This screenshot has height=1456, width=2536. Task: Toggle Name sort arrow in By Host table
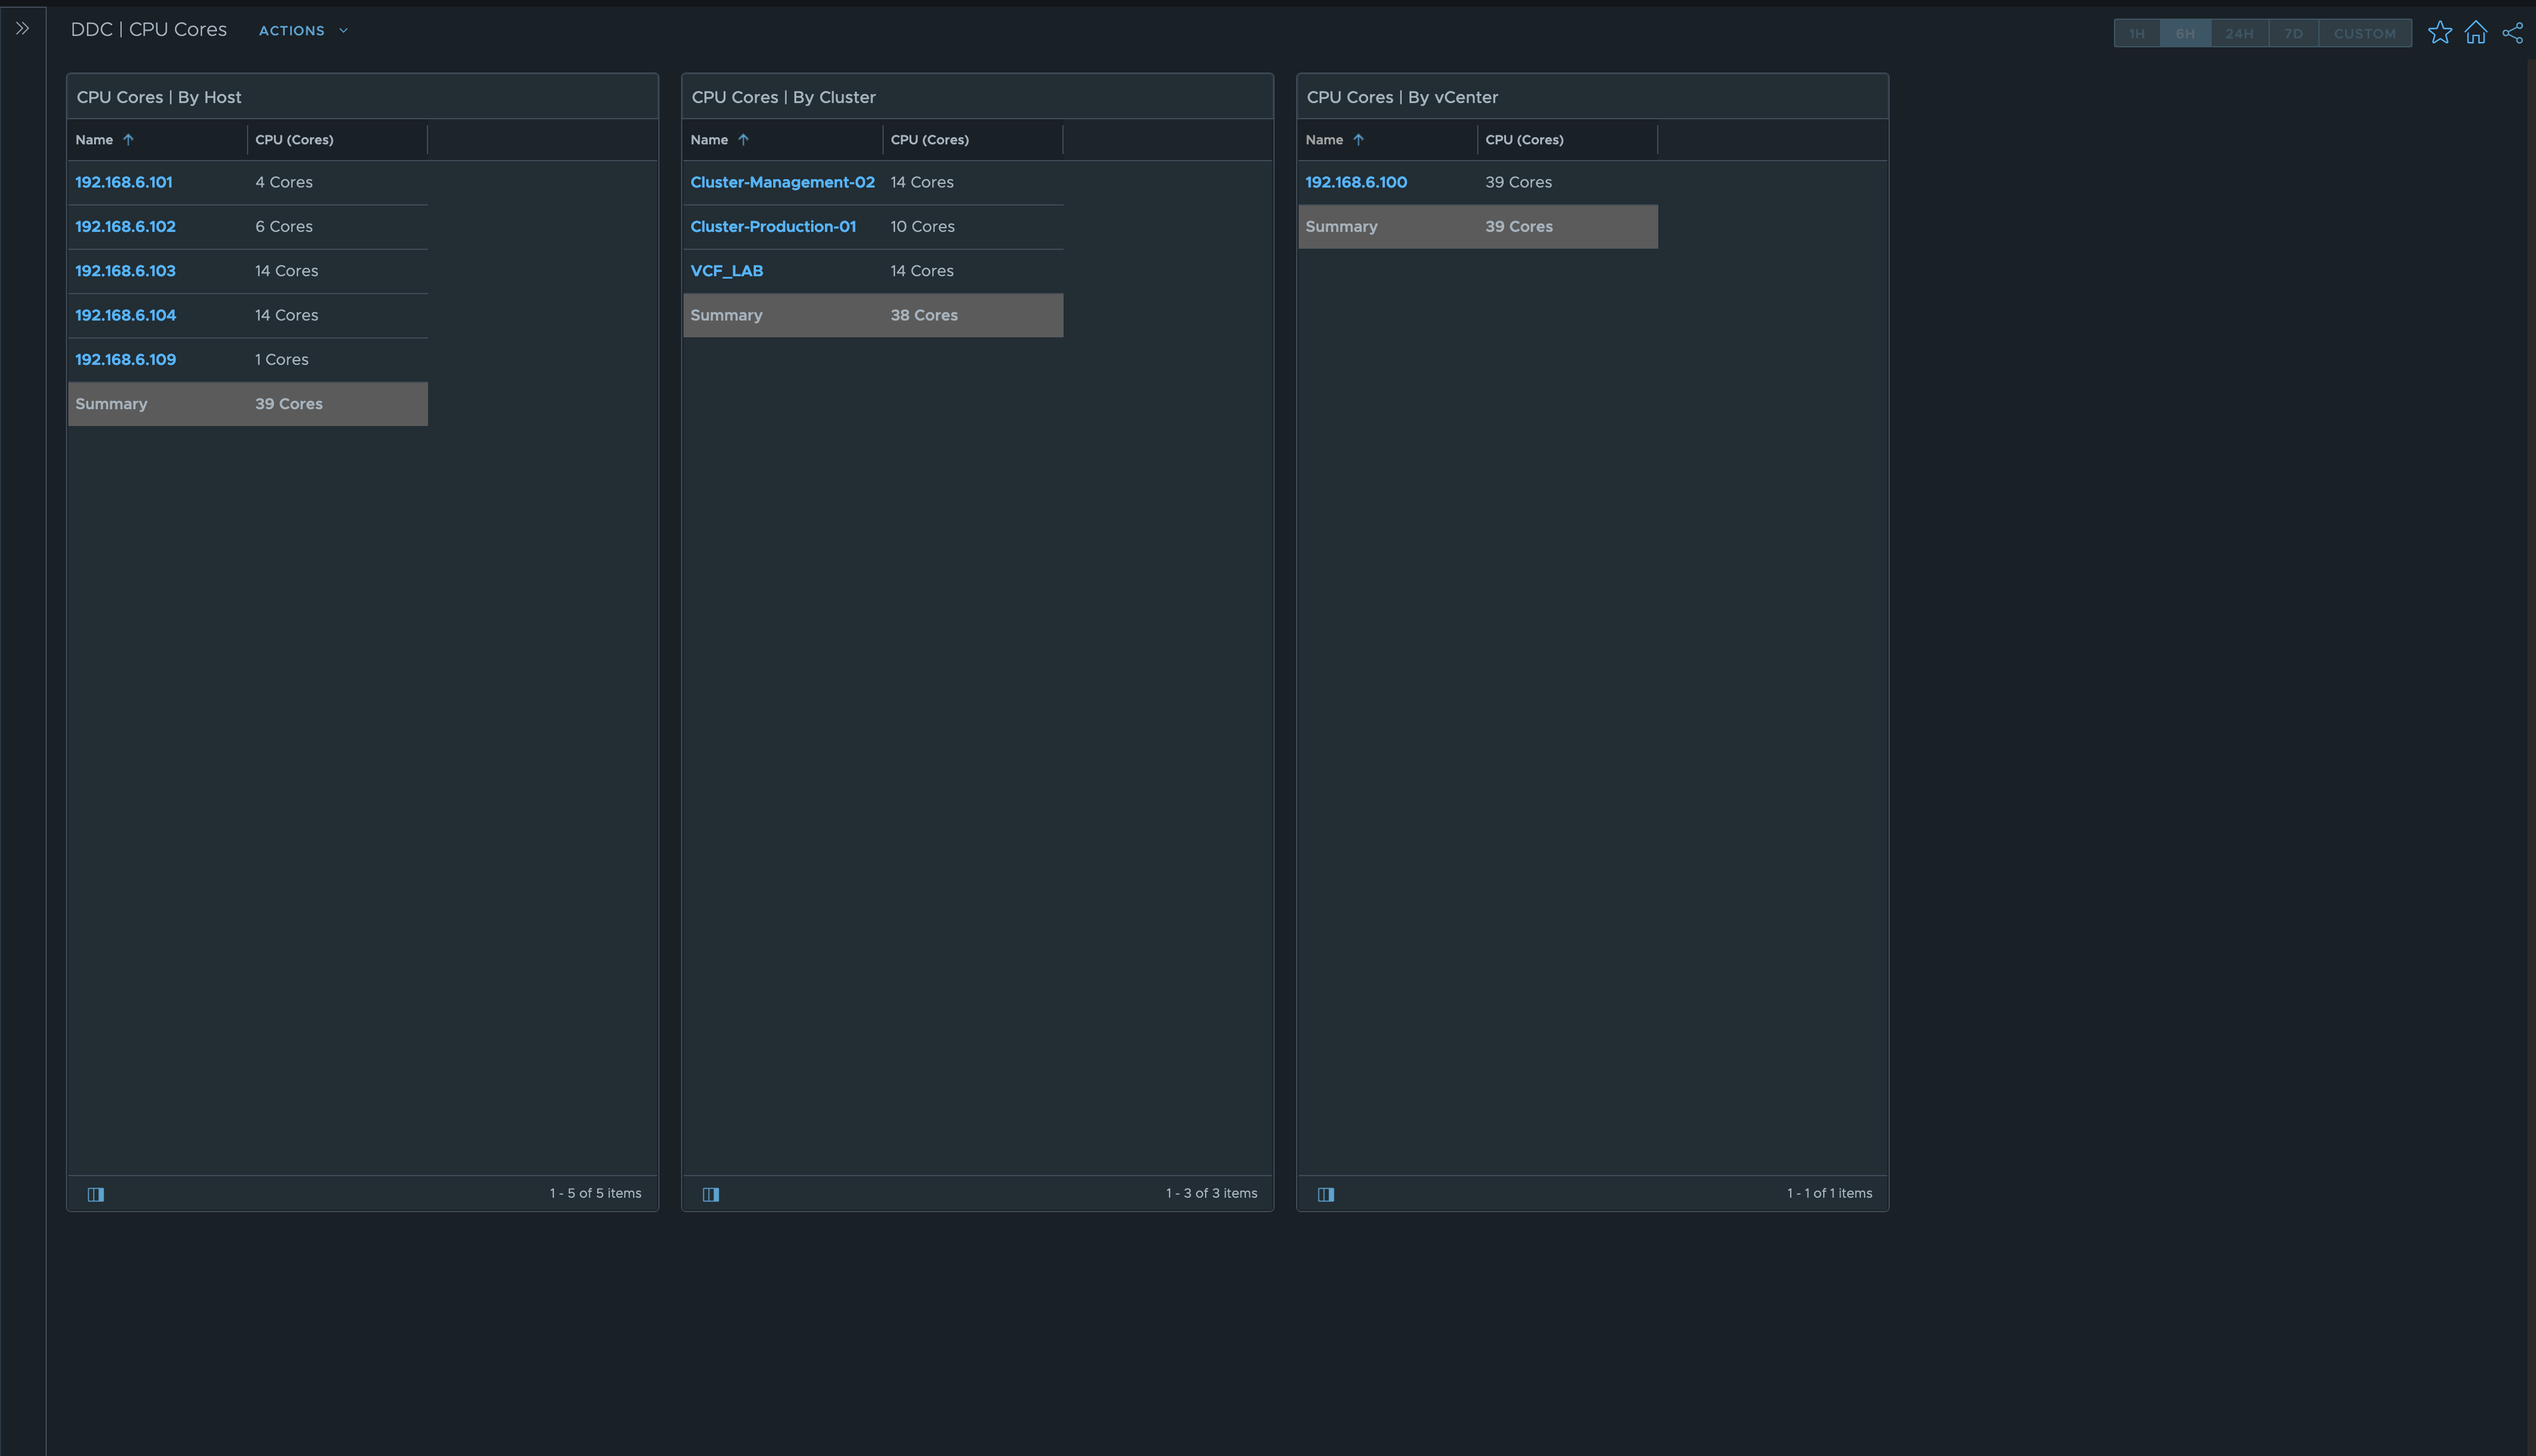pyautogui.click(x=128, y=140)
